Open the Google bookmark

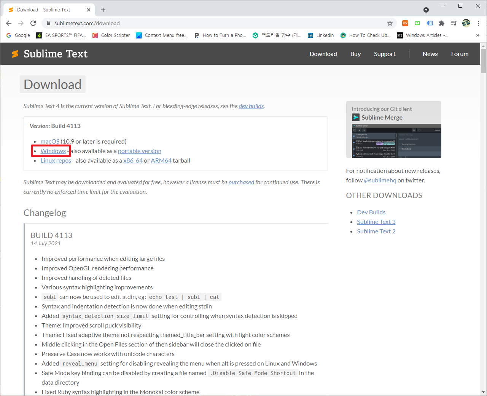[x=18, y=35]
